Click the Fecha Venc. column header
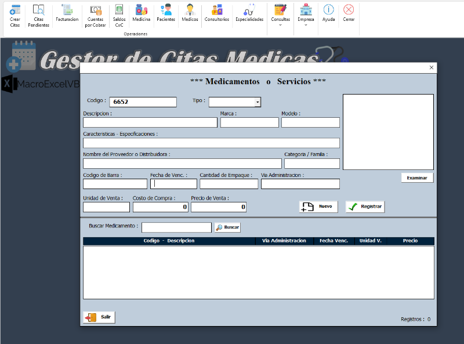This screenshot has height=344, width=464. pyautogui.click(x=334, y=241)
